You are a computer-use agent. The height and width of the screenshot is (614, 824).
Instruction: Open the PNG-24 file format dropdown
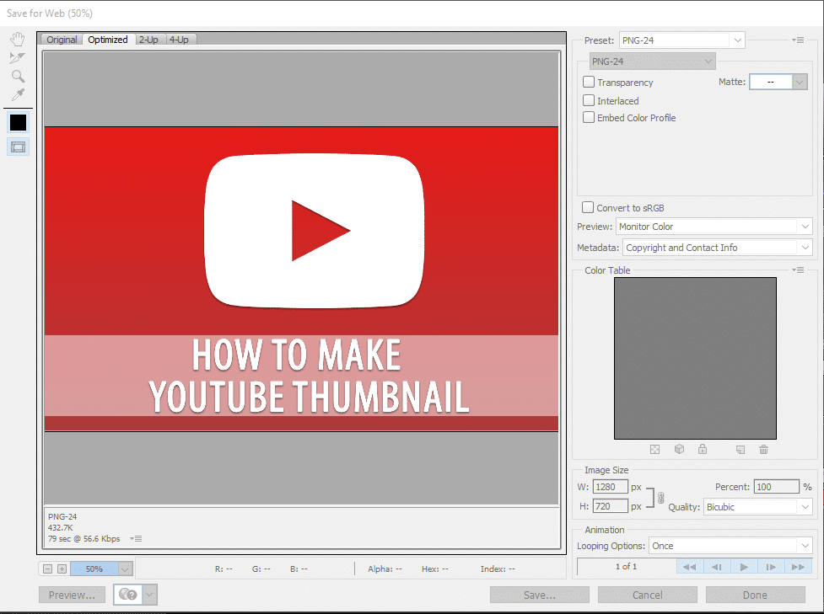click(x=652, y=61)
